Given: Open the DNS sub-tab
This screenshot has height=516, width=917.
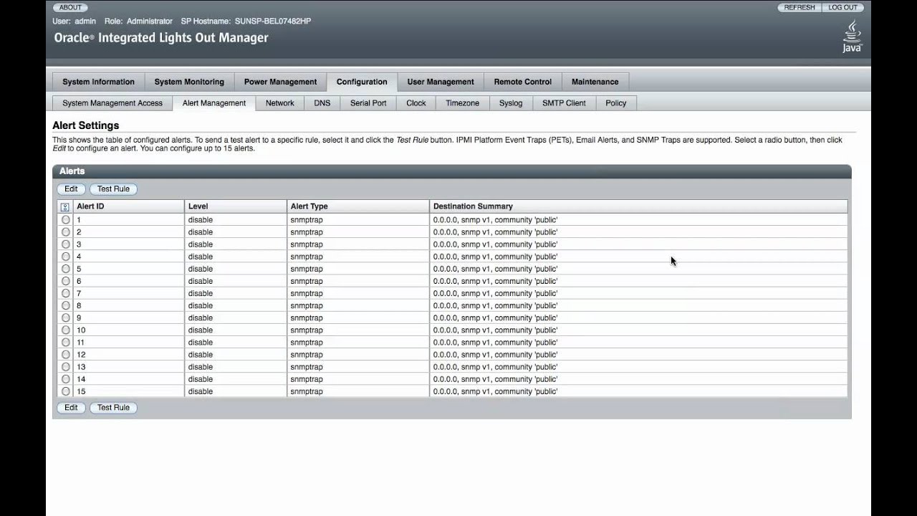Looking at the screenshot, I should (322, 103).
